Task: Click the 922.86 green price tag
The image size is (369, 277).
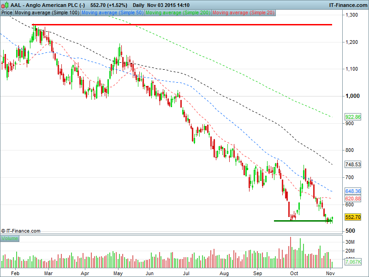Action: 353,117
